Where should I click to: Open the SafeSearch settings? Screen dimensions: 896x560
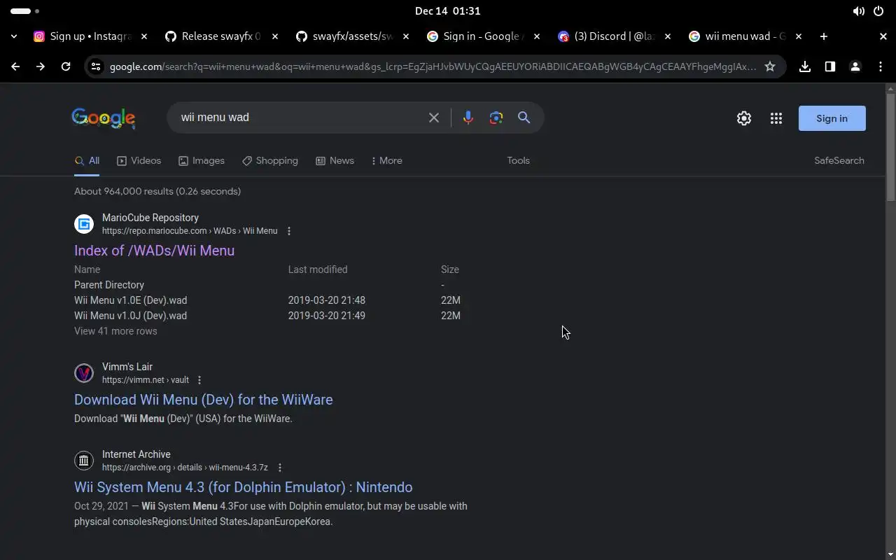(x=839, y=161)
